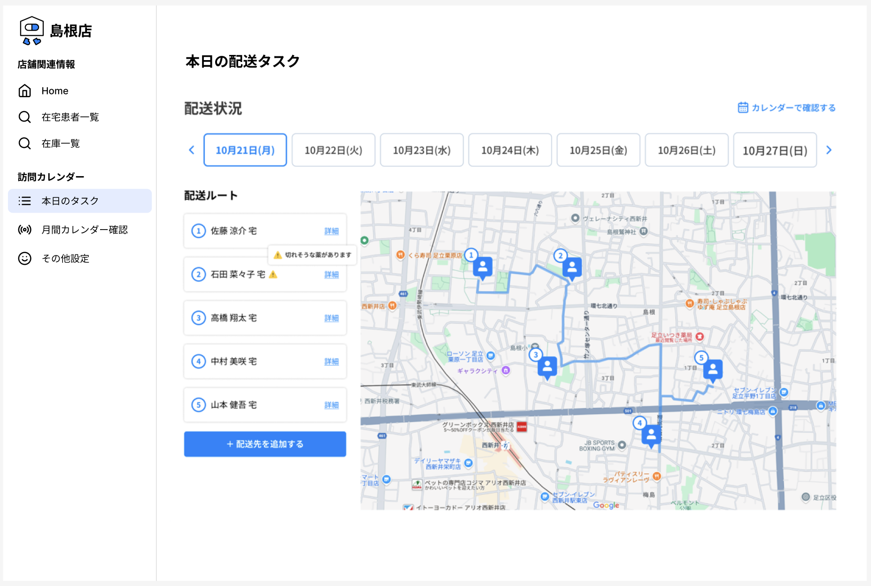Open 詳細 link for 佐藤 涼介 宅
This screenshot has width=871, height=586.
pos(331,231)
